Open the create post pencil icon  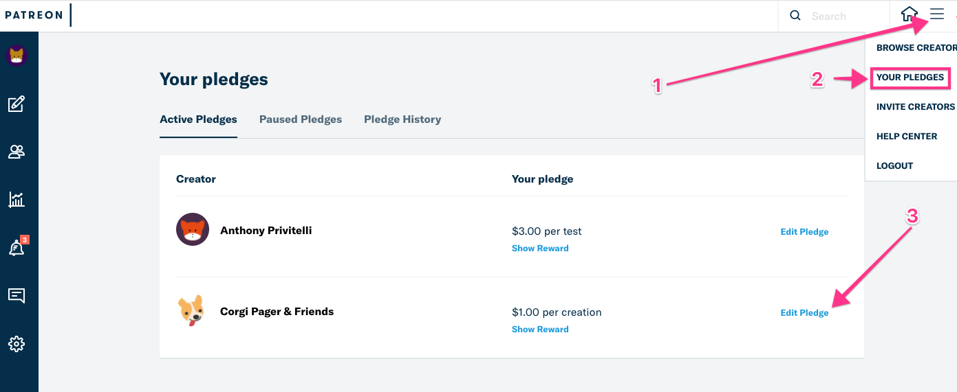(x=17, y=104)
